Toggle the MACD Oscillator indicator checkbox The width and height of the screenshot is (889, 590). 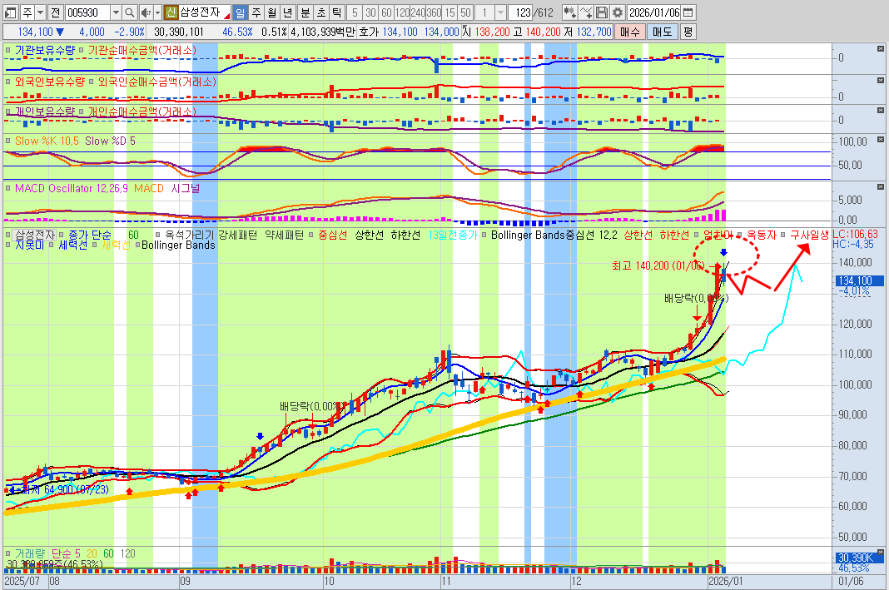(x=9, y=188)
